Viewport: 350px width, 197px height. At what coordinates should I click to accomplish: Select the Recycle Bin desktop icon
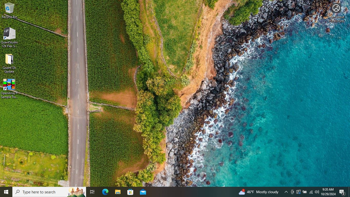pos(9,10)
